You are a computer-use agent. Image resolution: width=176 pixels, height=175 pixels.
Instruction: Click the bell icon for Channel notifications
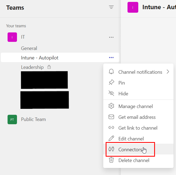tap(111, 72)
